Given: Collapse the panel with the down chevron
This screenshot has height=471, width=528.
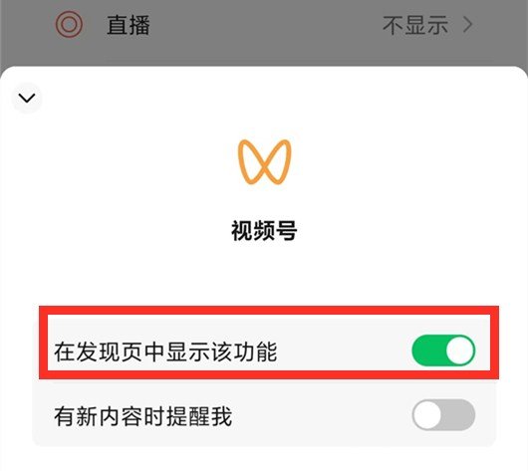Looking at the screenshot, I should pyautogui.click(x=27, y=98).
